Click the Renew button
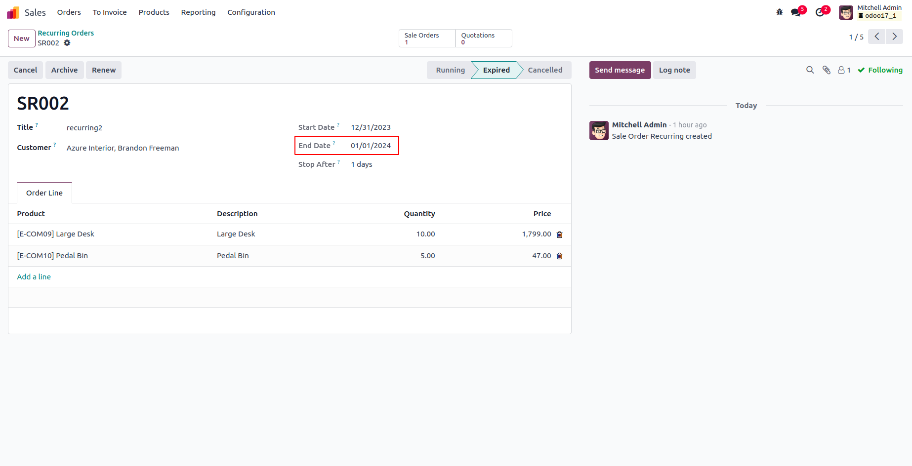The height and width of the screenshot is (466, 912). click(x=104, y=70)
